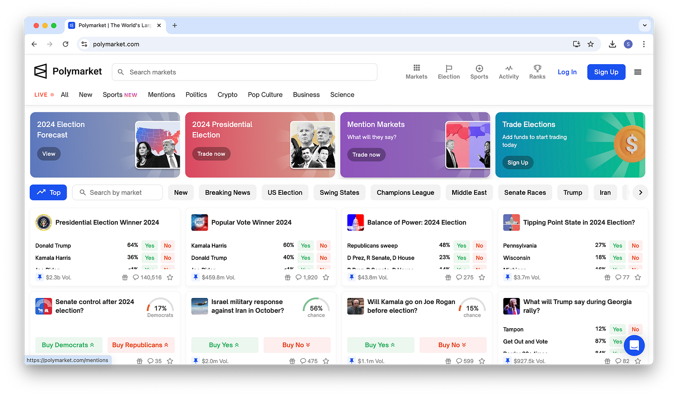This screenshot has width=678, height=397.
Task: Open the chat support bubble
Action: (634, 345)
